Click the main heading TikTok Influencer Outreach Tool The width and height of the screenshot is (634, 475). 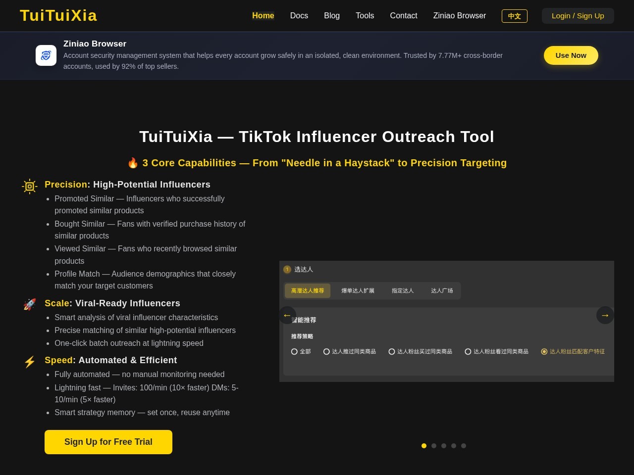click(317, 137)
